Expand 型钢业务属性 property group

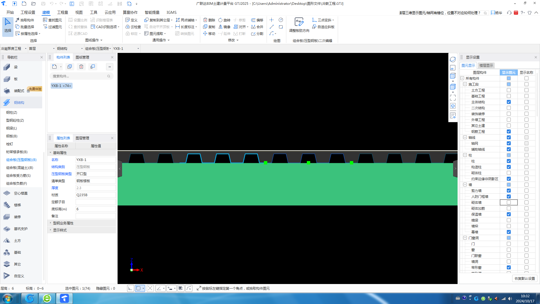[x=51, y=223]
